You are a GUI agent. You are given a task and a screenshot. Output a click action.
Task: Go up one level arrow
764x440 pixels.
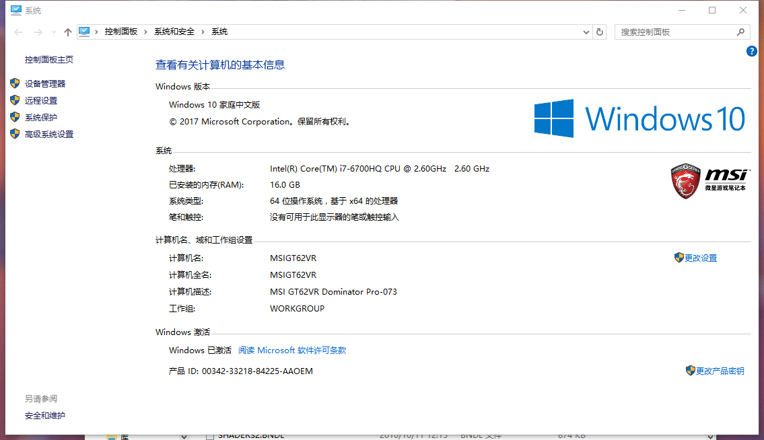click(x=68, y=32)
